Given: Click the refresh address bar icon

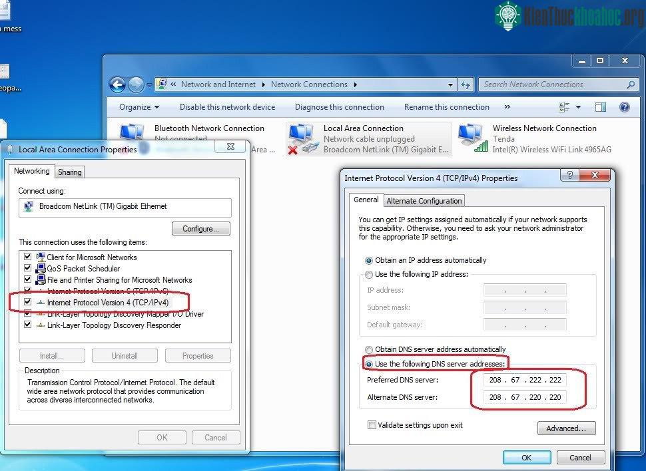Looking at the screenshot, I should [x=466, y=84].
